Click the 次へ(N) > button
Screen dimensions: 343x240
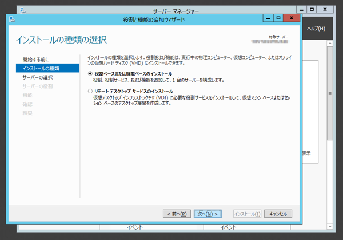pyautogui.click(x=208, y=214)
